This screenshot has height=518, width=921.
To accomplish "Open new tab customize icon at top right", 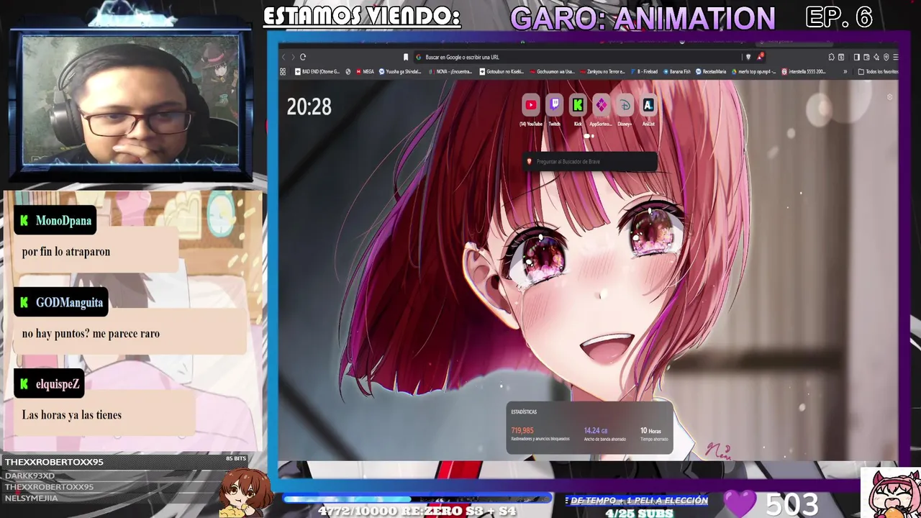I will [x=890, y=97].
